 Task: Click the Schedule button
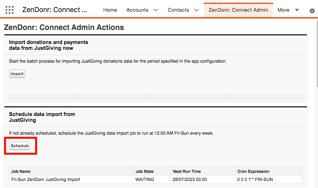20,146
